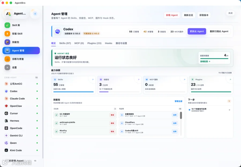Screen dimensions: 241x167
Task: Toggle the anthropics/skills checkmark
Action: (x=57, y=123)
